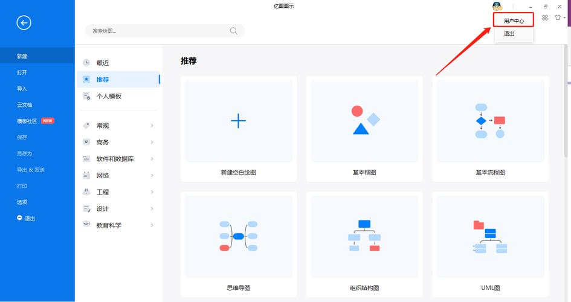571x302 pixels.
Task: Click the star icon beside 推荐
Action: (86, 79)
